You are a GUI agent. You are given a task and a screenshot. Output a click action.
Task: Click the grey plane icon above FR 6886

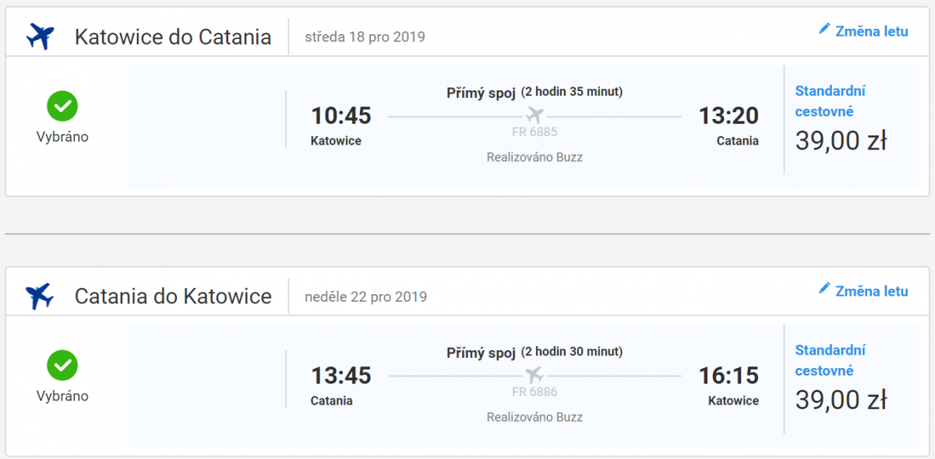[535, 375]
